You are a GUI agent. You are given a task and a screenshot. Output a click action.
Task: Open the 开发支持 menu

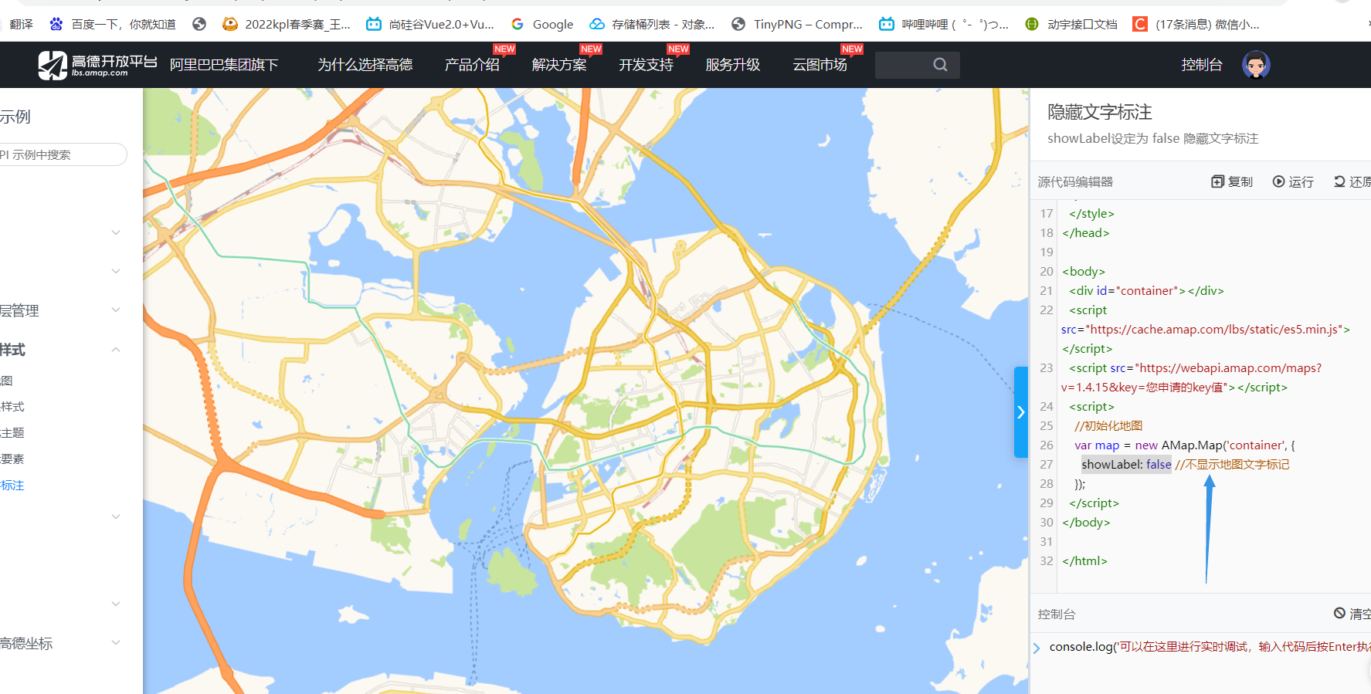[646, 65]
